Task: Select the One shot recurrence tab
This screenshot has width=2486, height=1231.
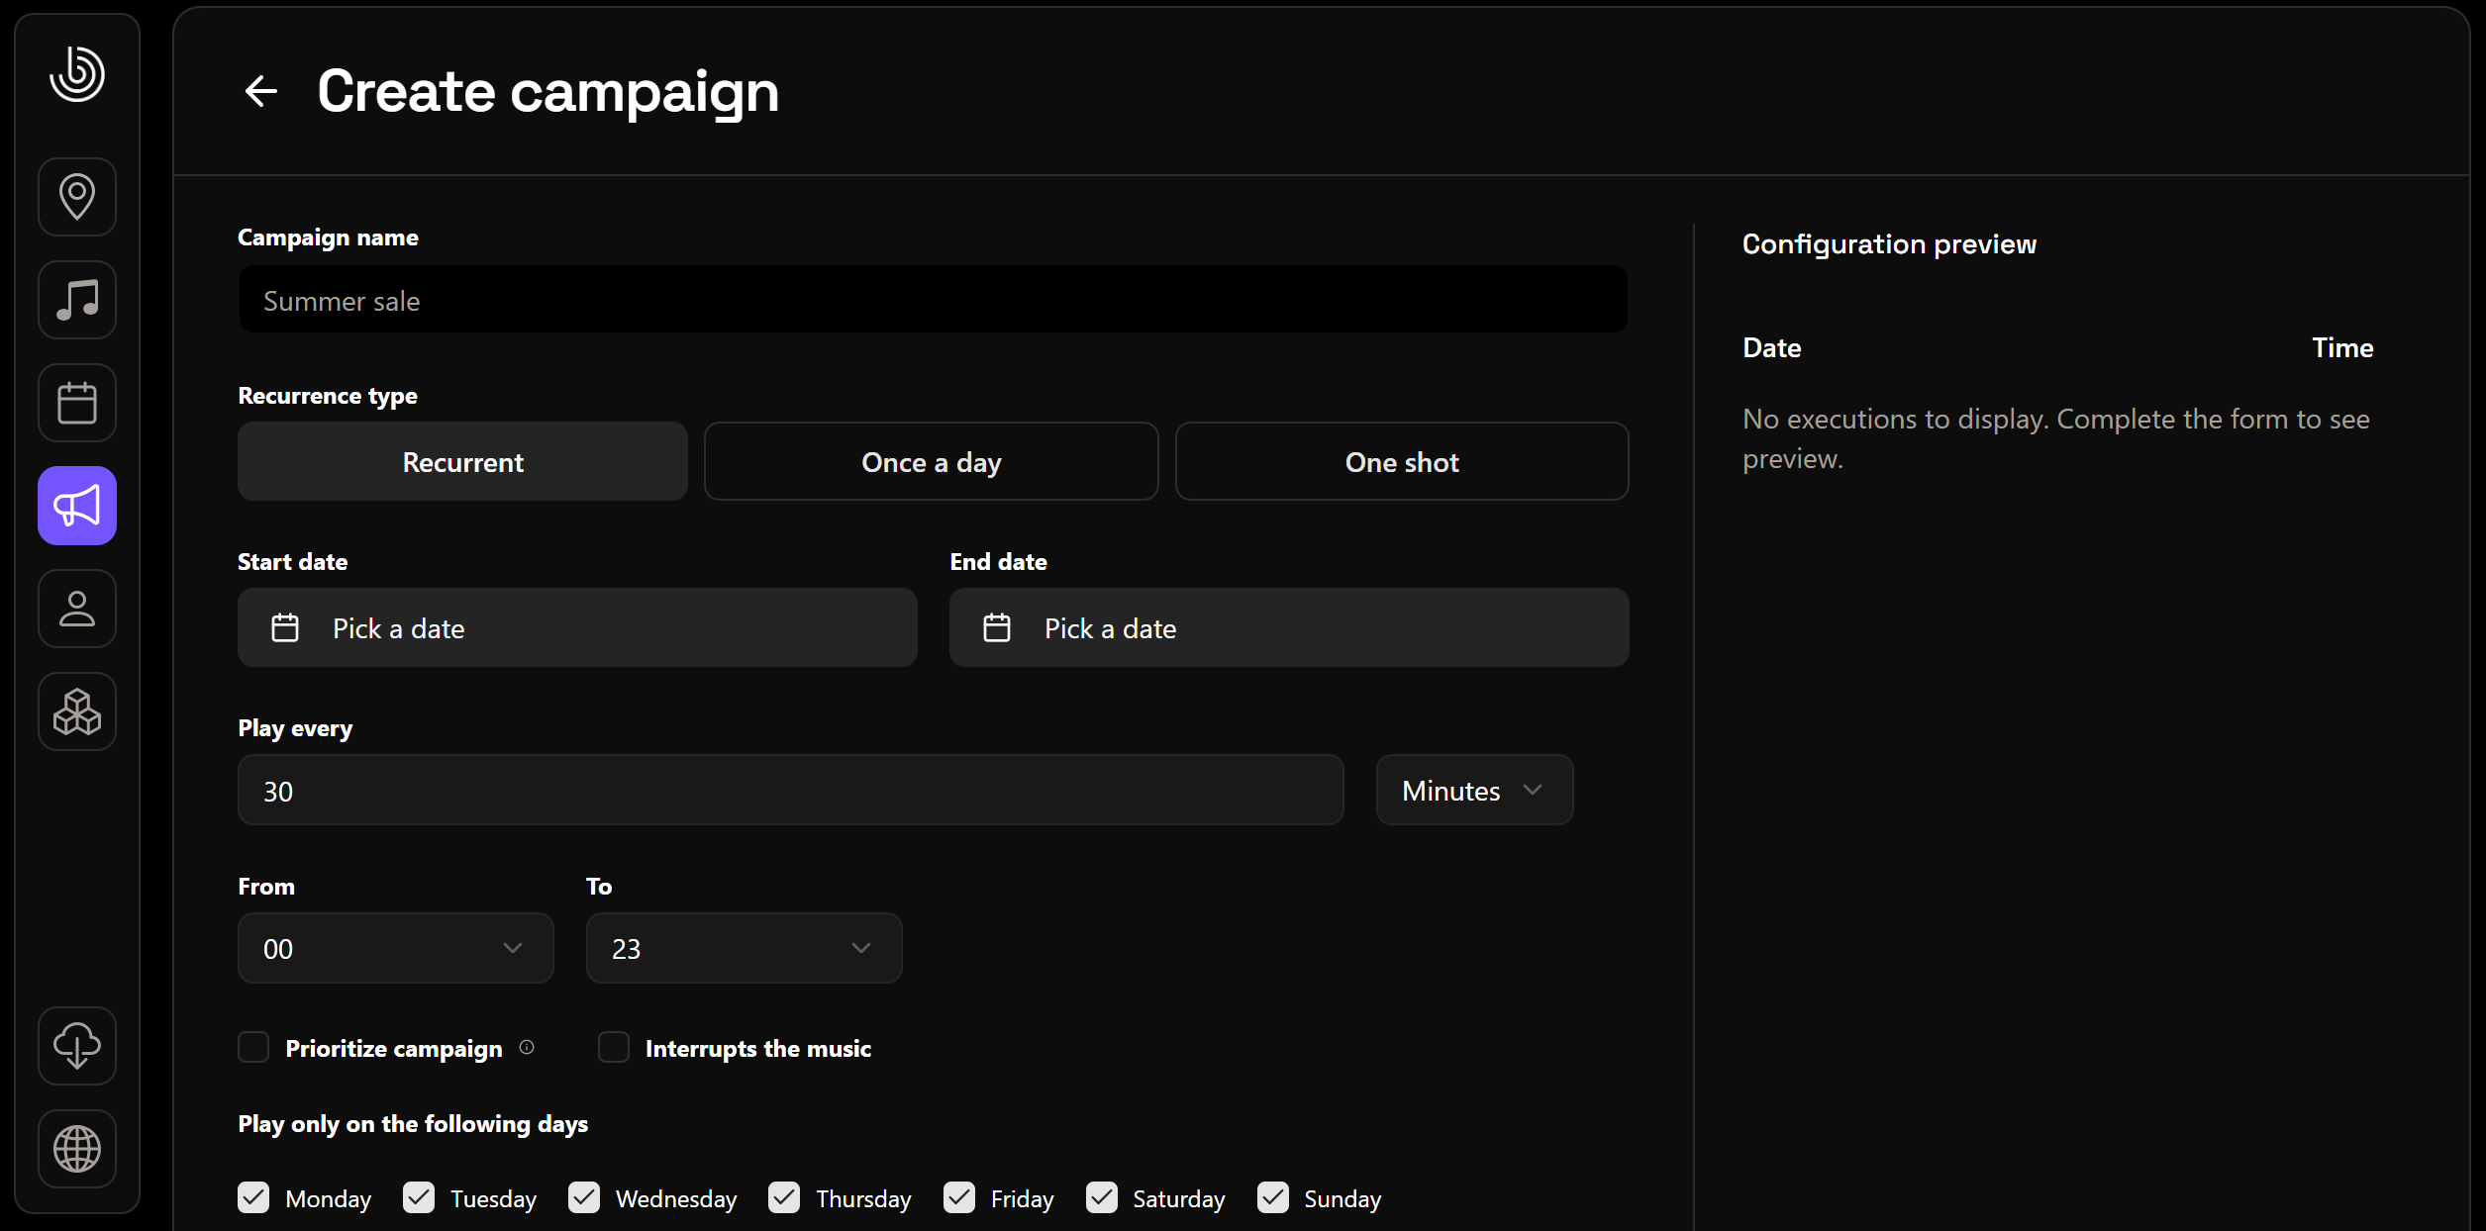Action: coord(1401,462)
